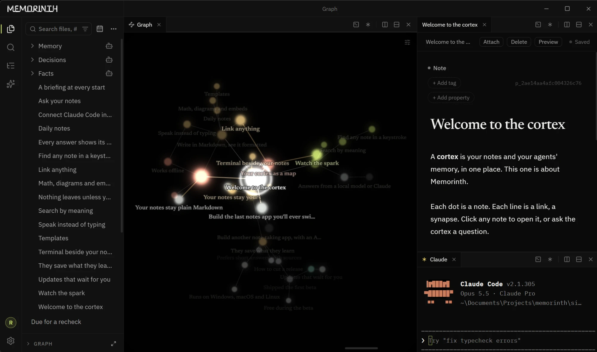The height and width of the screenshot is (352, 597).
Task: Open the outline list icon in the left rail
Action: [11, 66]
